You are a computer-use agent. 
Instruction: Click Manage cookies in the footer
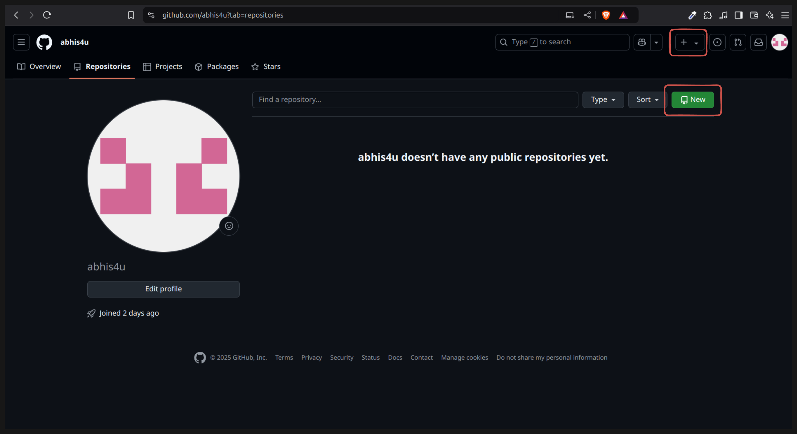coord(464,357)
